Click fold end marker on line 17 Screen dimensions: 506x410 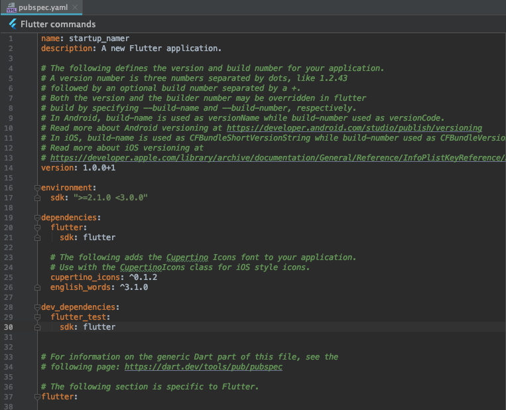point(37,198)
